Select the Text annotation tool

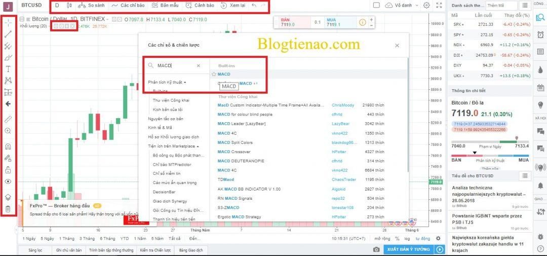(x=8, y=69)
